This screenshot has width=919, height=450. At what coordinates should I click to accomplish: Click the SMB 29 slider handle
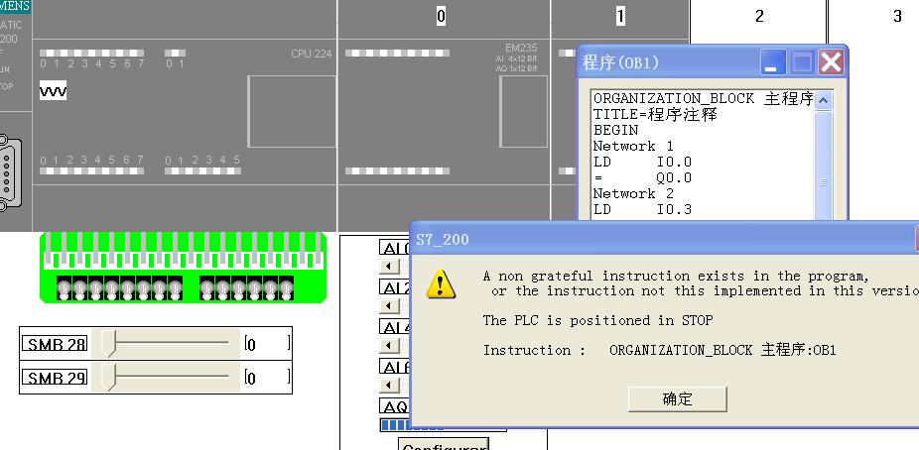pos(109,377)
